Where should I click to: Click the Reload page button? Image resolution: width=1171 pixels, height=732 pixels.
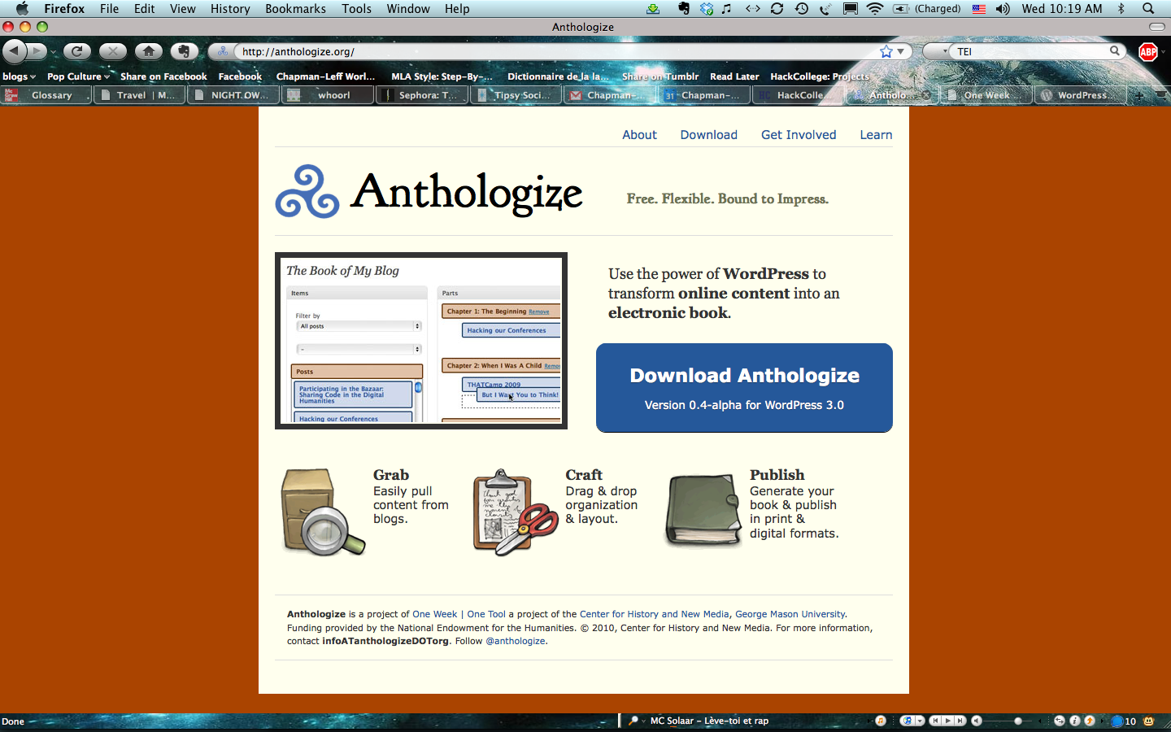point(76,51)
